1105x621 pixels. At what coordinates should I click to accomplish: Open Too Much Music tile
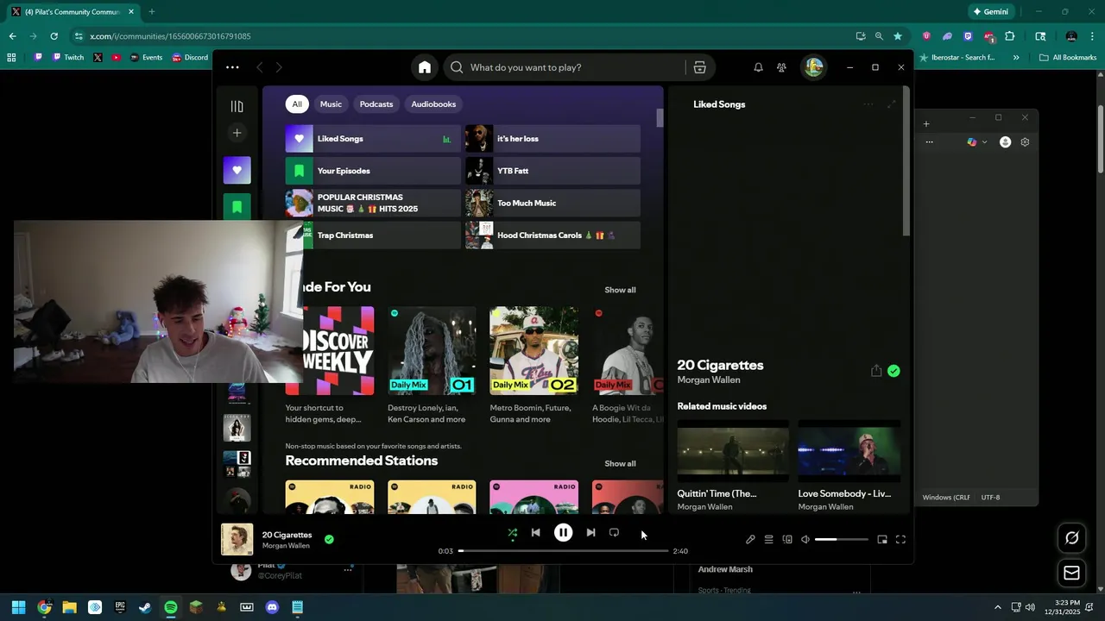click(x=552, y=203)
